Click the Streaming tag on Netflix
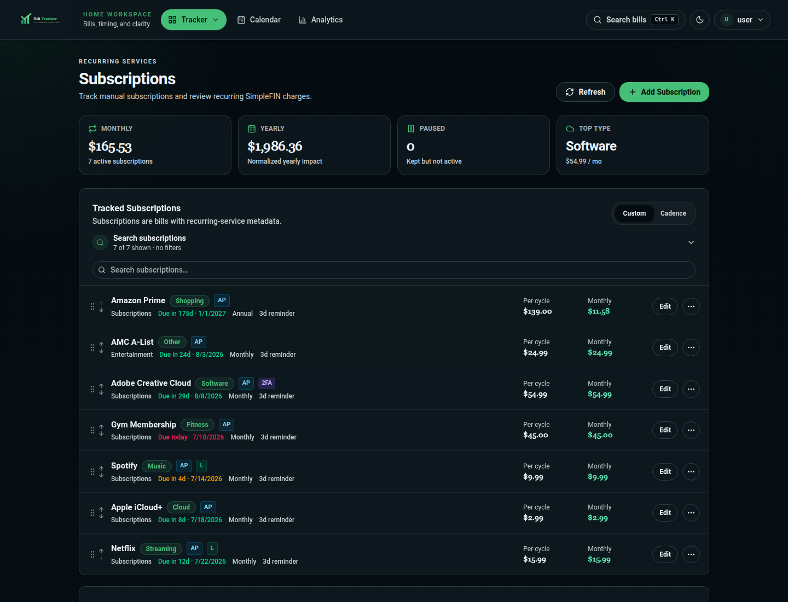This screenshot has height=602, width=788. [x=161, y=549]
